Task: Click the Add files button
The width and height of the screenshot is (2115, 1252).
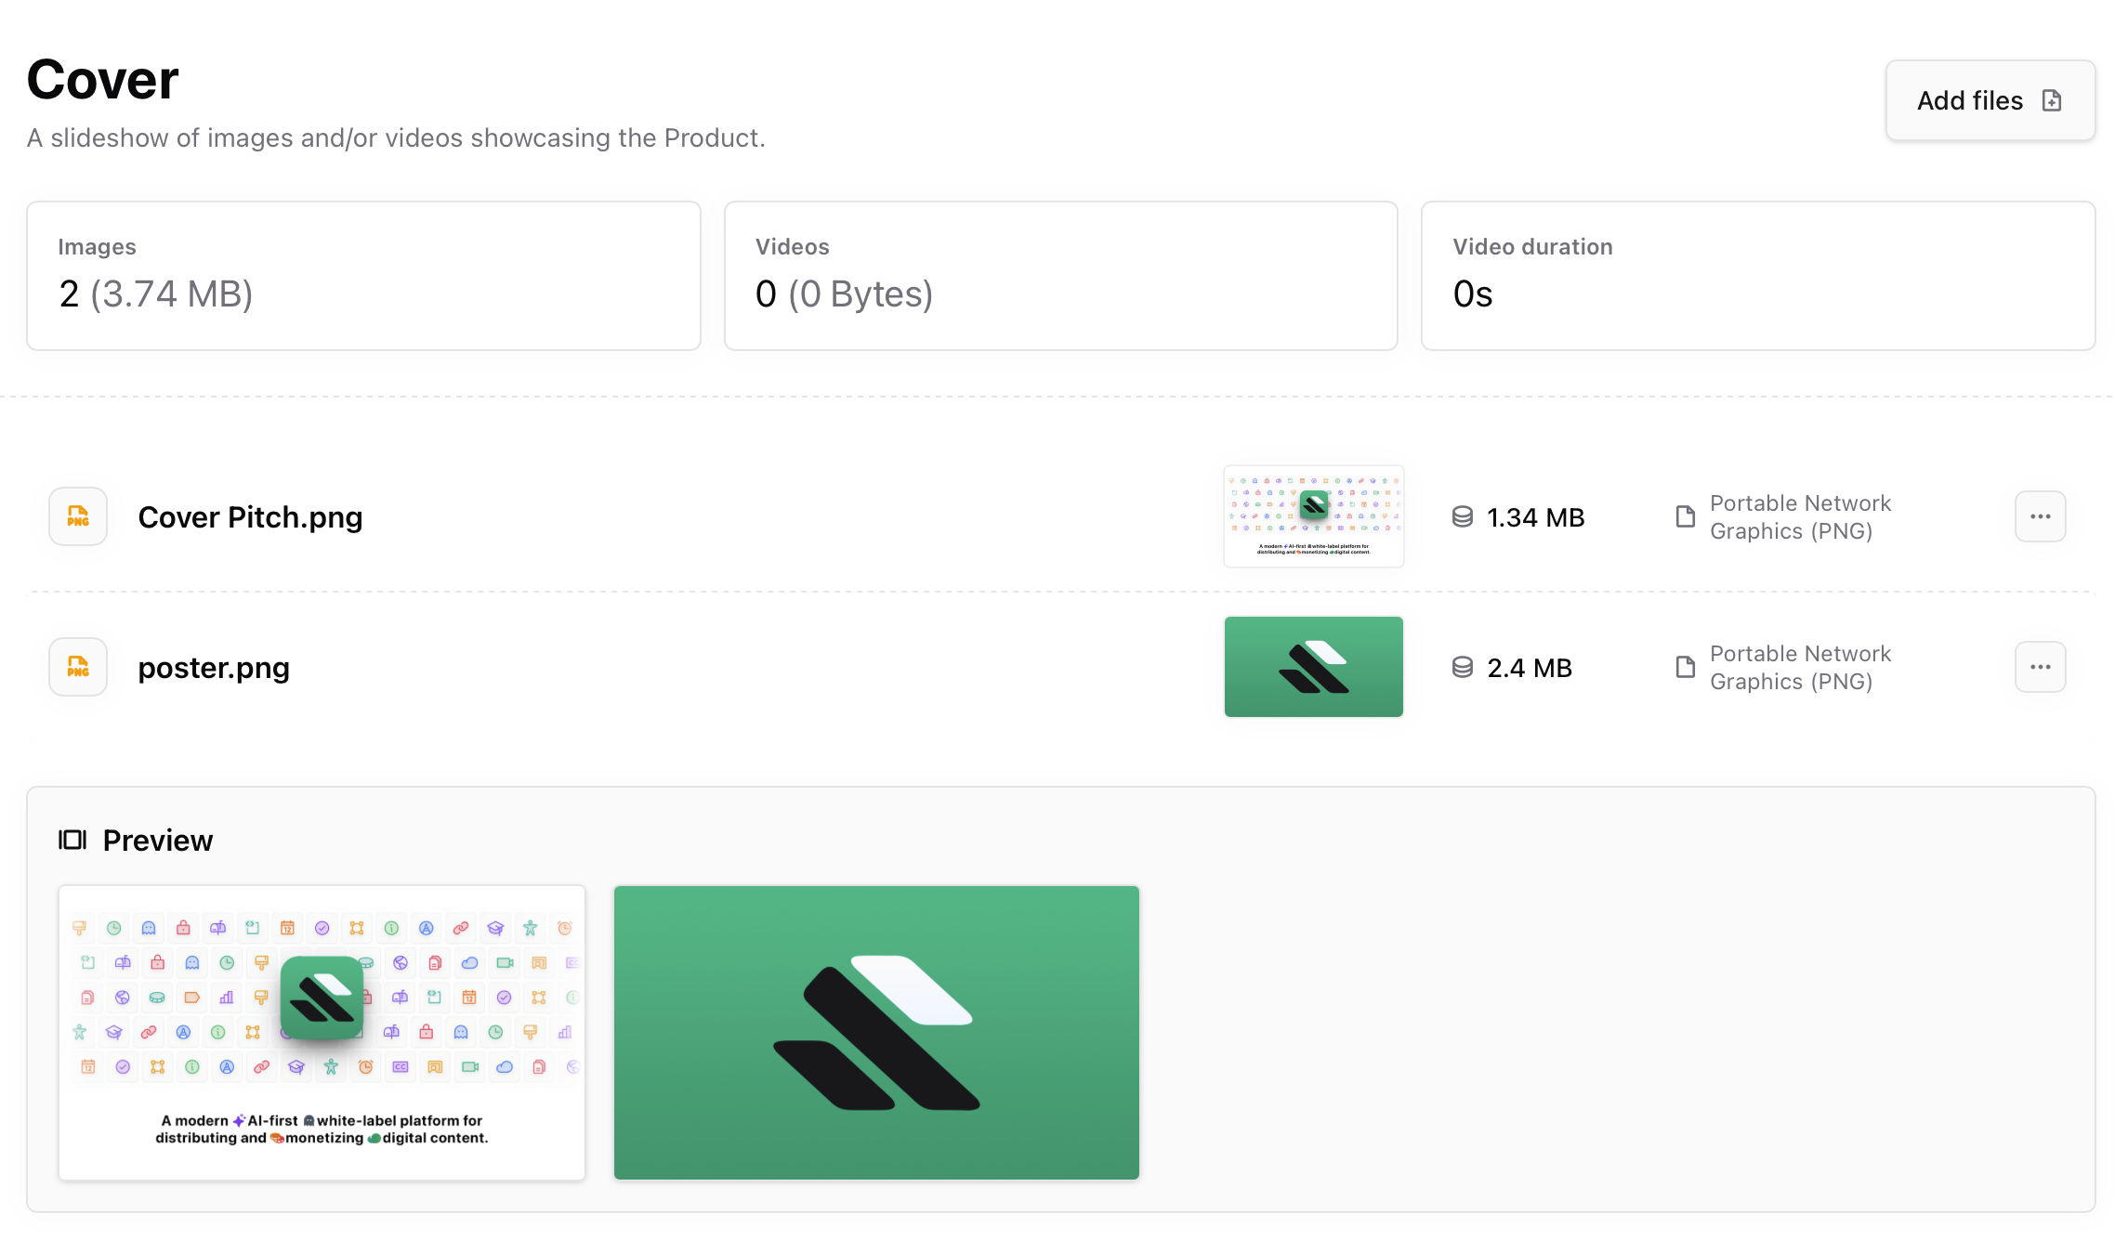Action: point(1990,100)
